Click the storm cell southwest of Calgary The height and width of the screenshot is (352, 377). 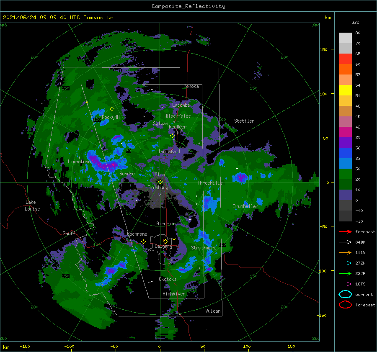pyautogui.click(x=111, y=271)
